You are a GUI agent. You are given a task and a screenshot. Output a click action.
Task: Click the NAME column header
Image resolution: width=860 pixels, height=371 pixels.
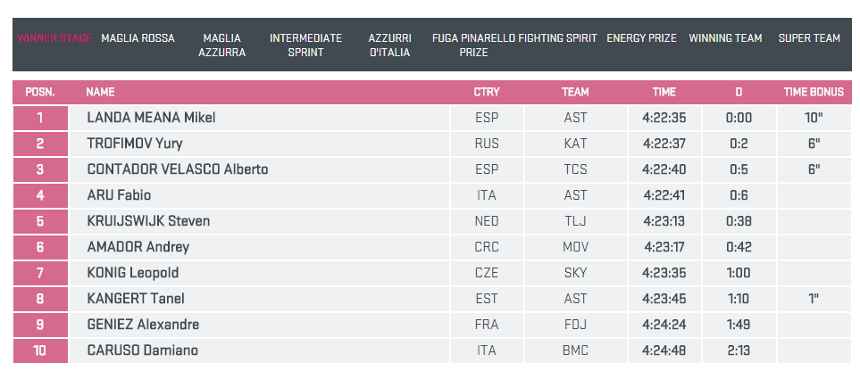(x=100, y=92)
